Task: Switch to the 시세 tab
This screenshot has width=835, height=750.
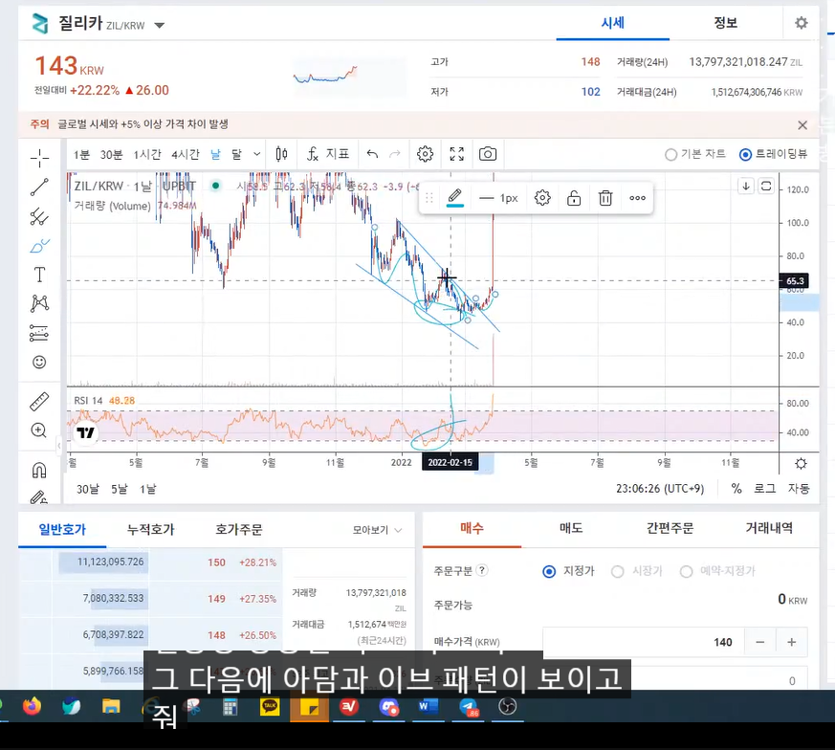Action: tap(612, 23)
